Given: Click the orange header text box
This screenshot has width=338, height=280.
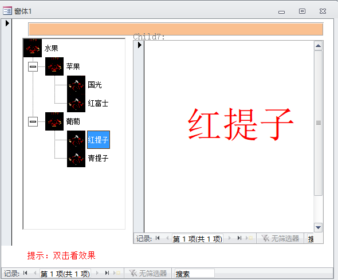Looking at the screenshot, I should click(x=176, y=29).
